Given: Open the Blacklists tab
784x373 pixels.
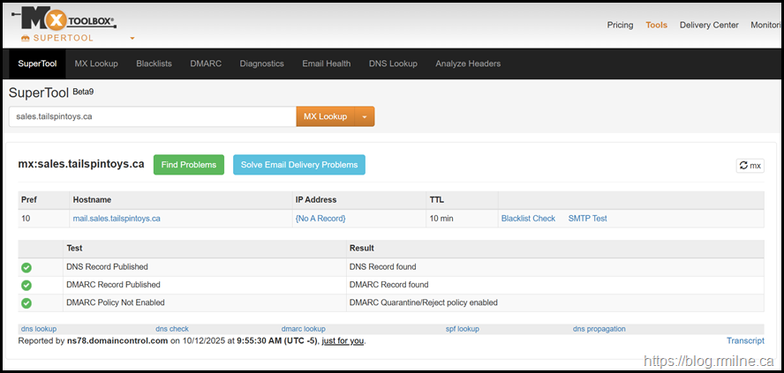Looking at the screenshot, I should click(154, 63).
